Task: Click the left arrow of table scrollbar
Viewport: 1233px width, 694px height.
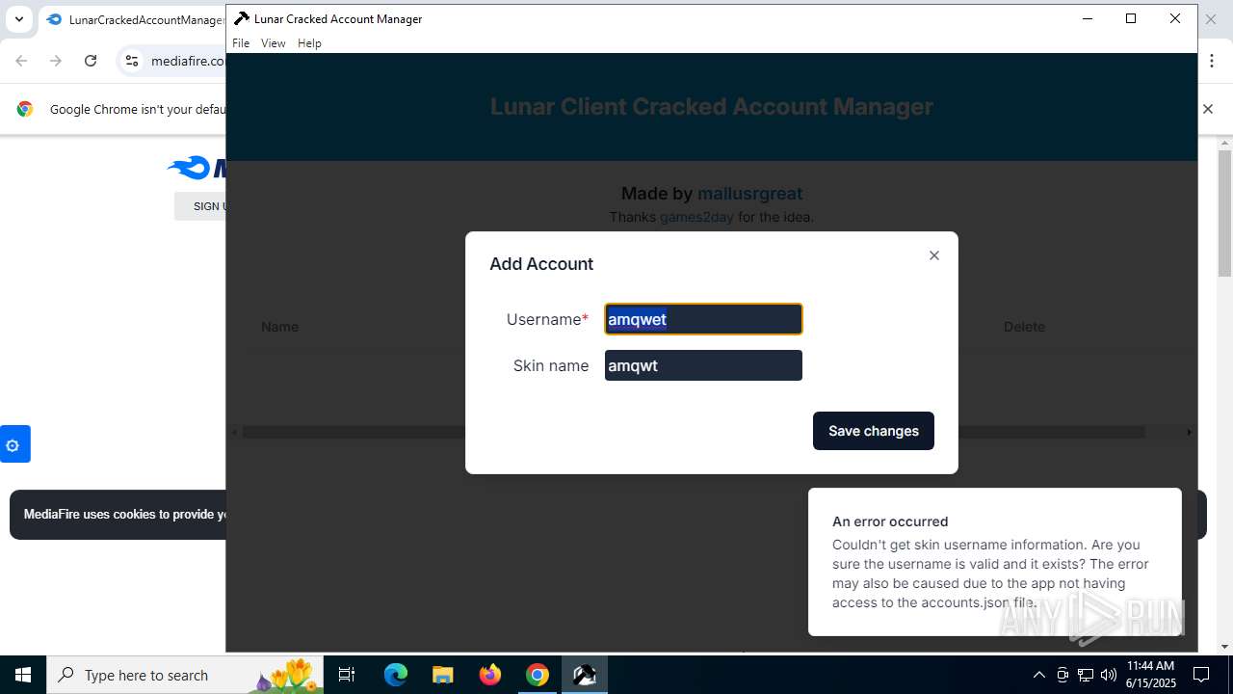Action: (234, 432)
